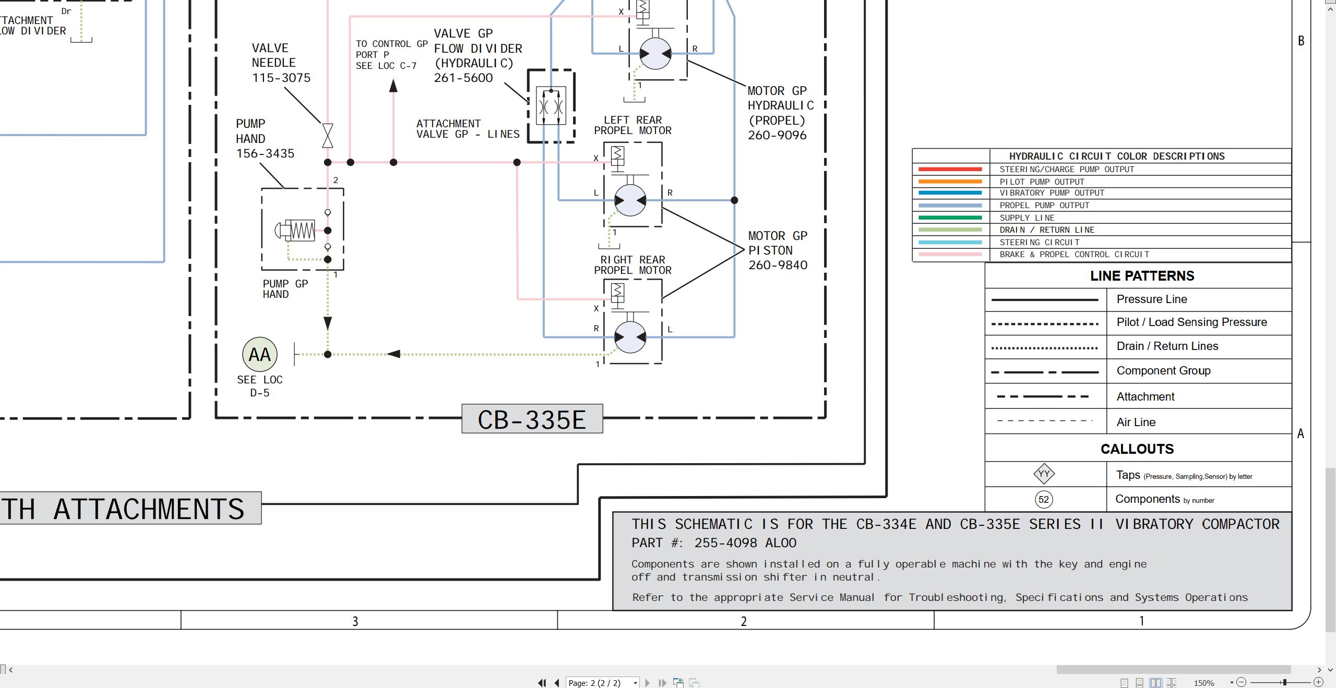The image size is (1336, 688).
Task: Click the RIGHT REAR PROPEL MOTOR label
Action: pos(633,265)
